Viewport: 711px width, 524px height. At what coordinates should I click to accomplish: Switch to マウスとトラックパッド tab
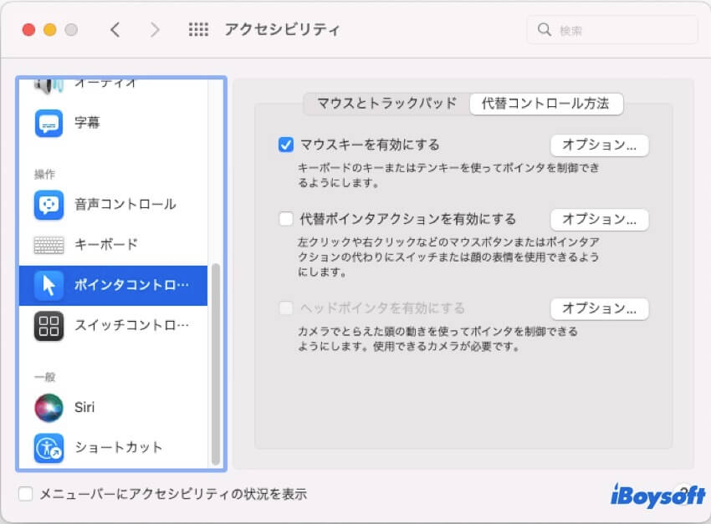pyautogui.click(x=386, y=104)
